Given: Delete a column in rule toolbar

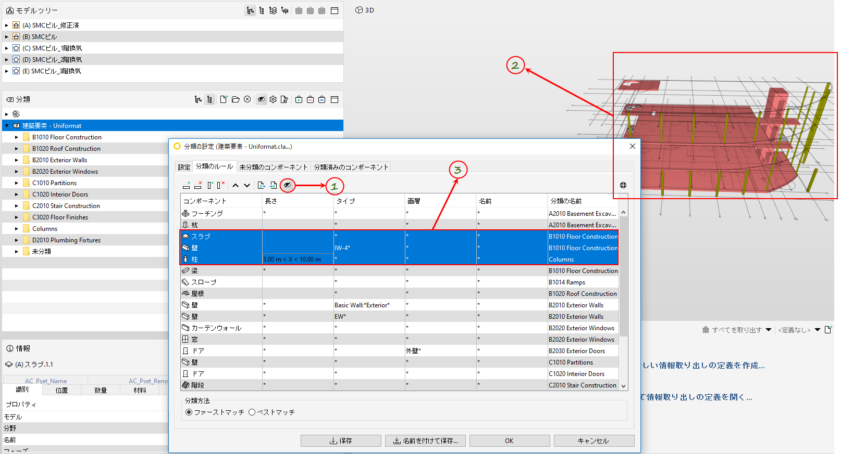Looking at the screenshot, I should click(x=221, y=185).
